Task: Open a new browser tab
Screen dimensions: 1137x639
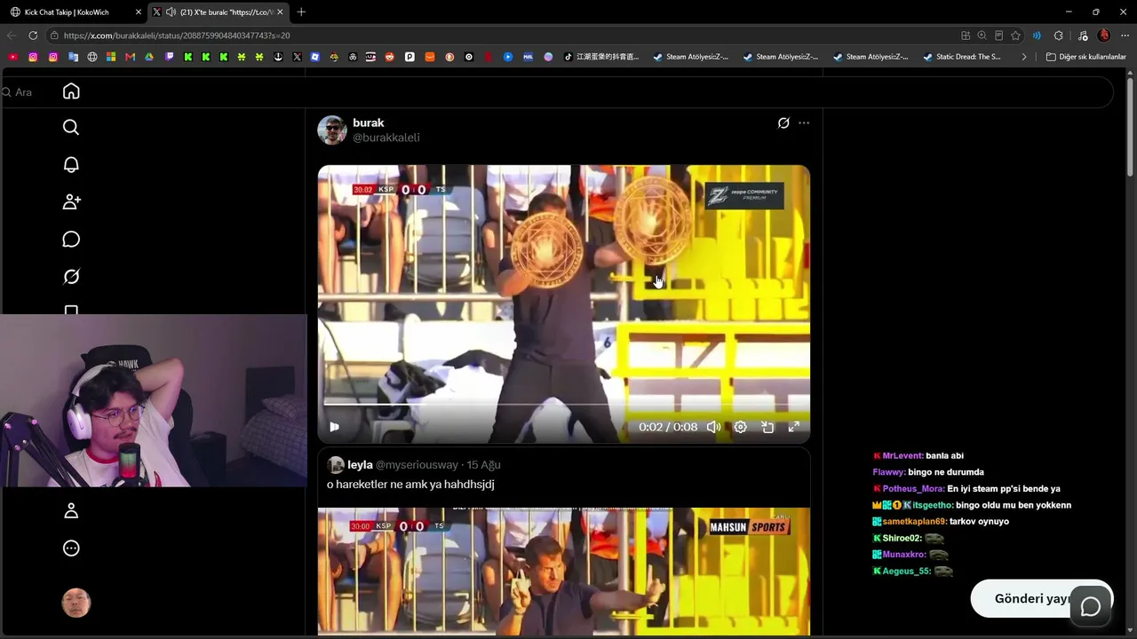Action: [301, 12]
